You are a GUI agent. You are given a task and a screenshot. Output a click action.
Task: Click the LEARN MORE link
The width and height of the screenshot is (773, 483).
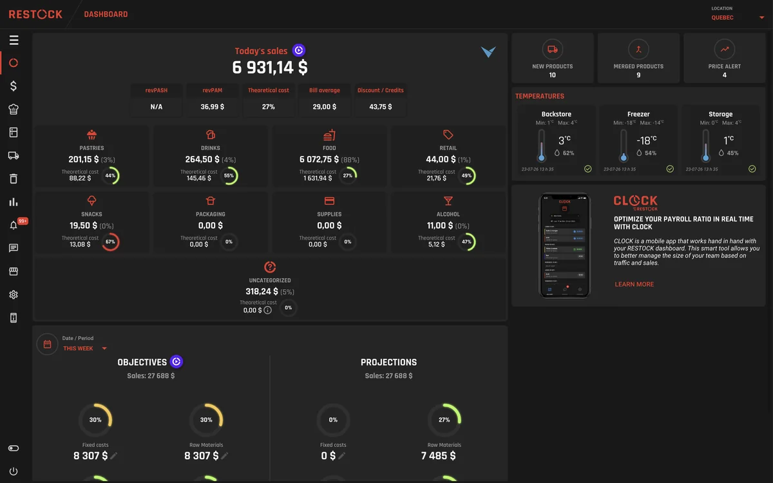(x=634, y=284)
